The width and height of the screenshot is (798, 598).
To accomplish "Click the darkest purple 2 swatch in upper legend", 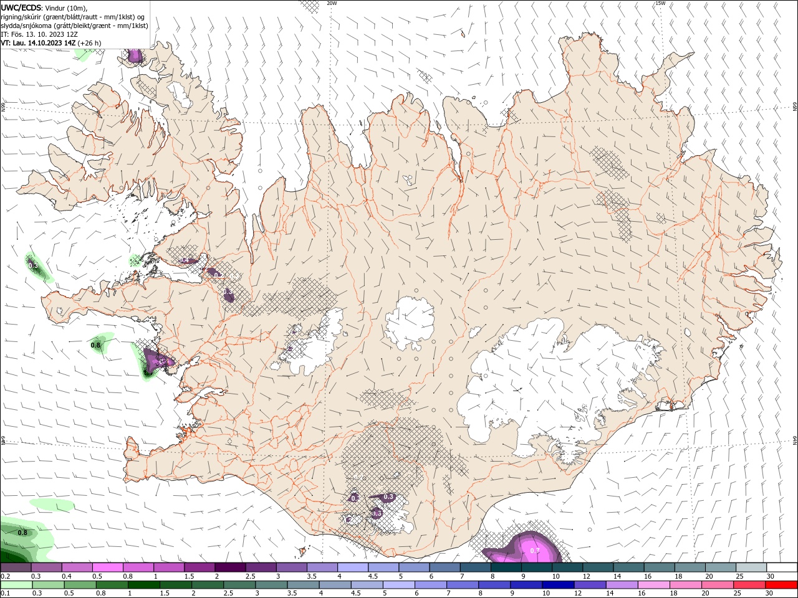I will coord(230,567).
